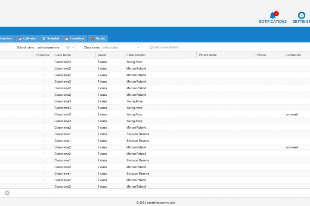Sort by the Comments column header
Image resolution: width=310 pixels, height=206 pixels.
click(297, 55)
